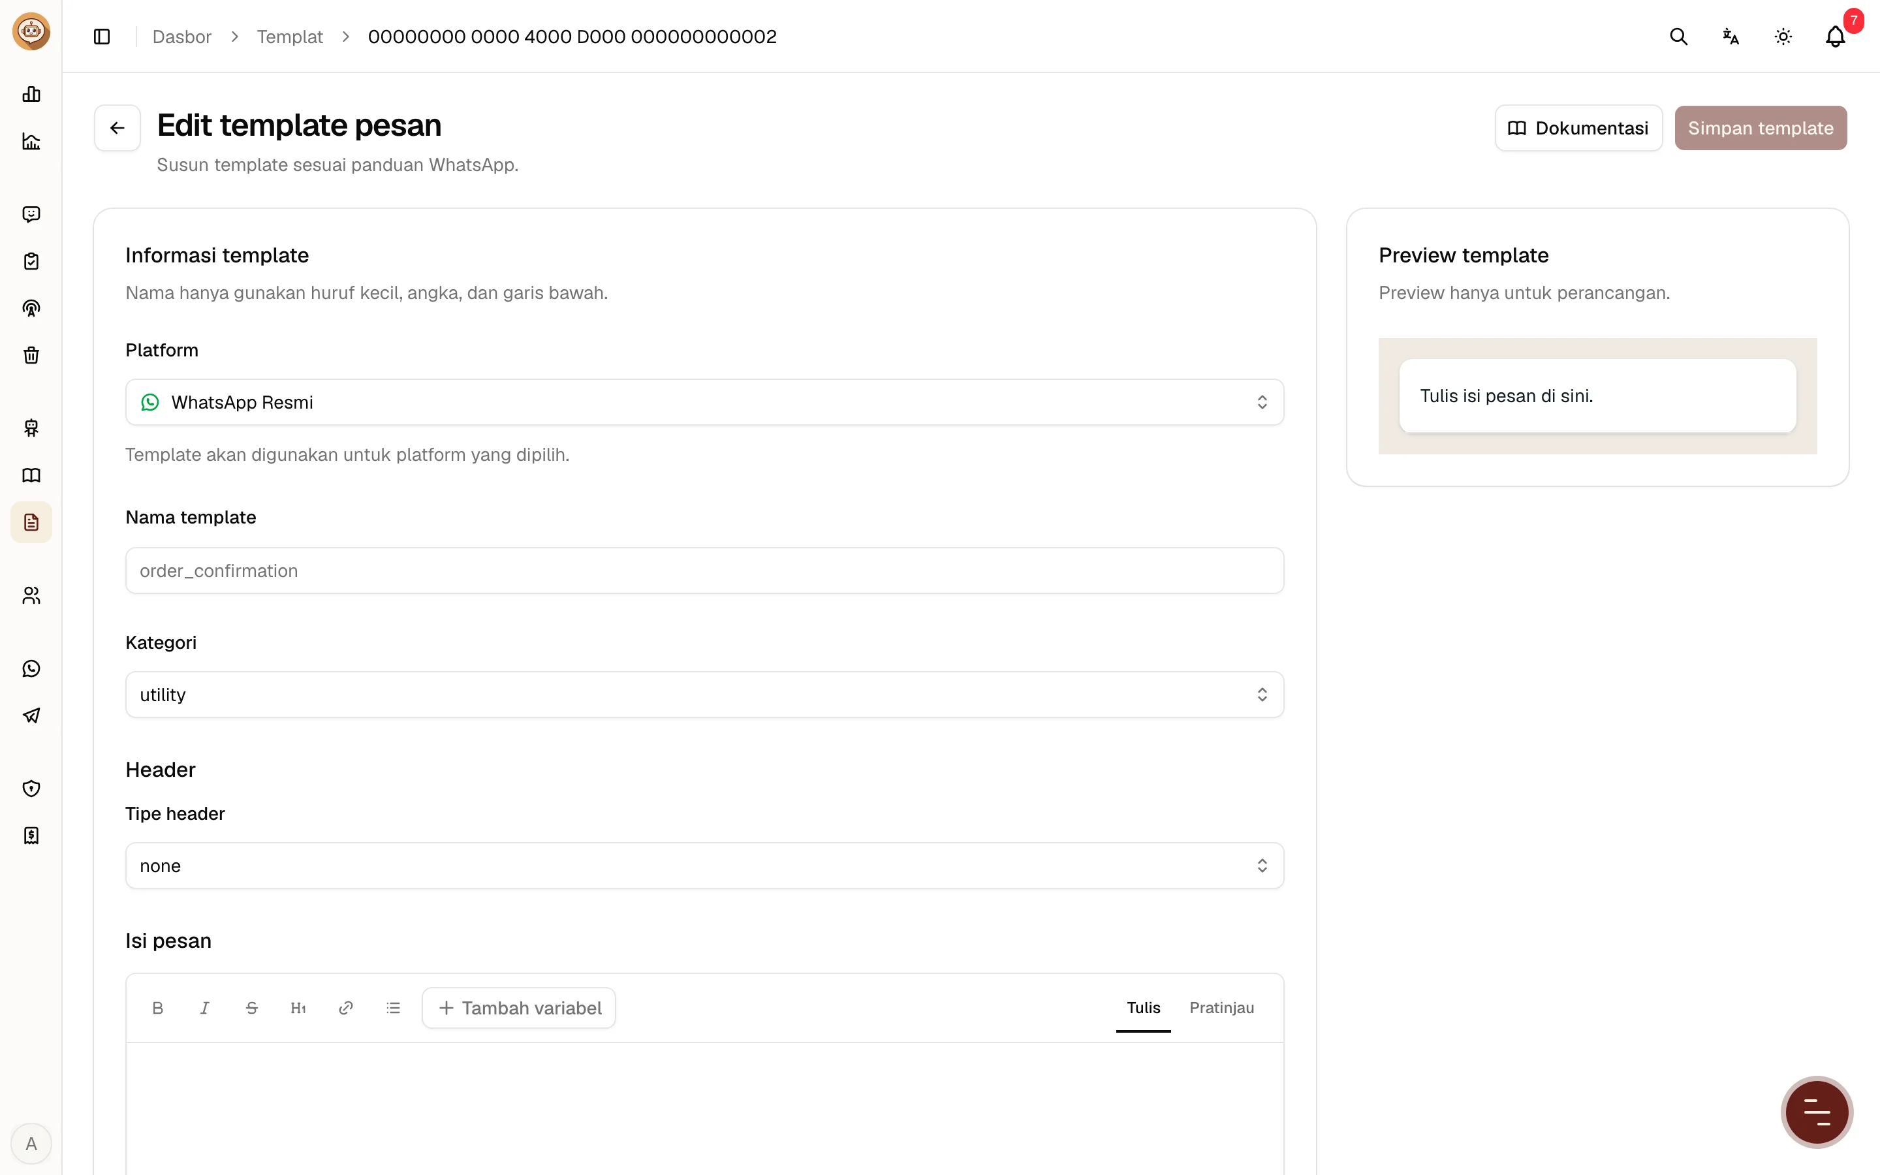Image resolution: width=1880 pixels, height=1175 pixels.
Task: Open the floating chat widget button
Action: point(1816,1112)
